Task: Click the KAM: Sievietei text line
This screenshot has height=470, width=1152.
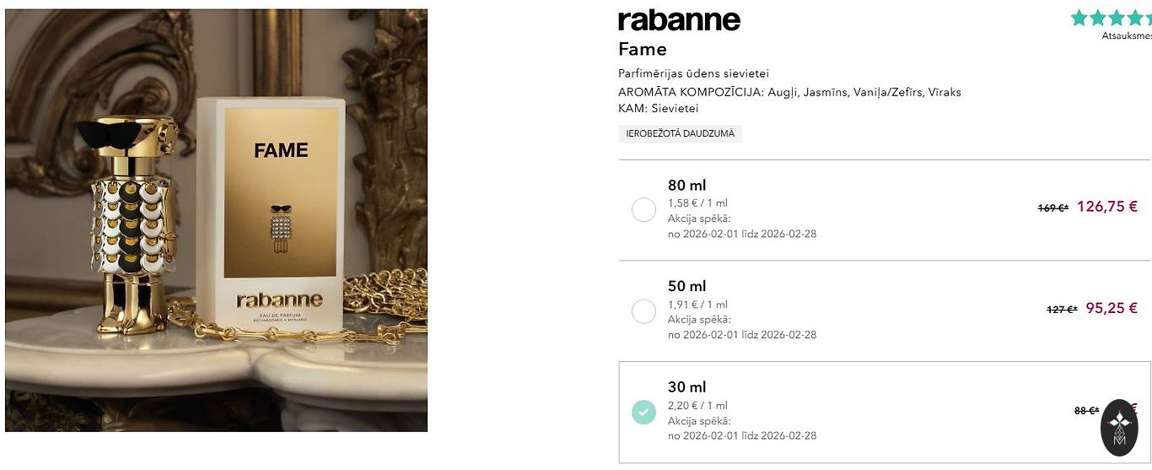Action: (658, 109)
